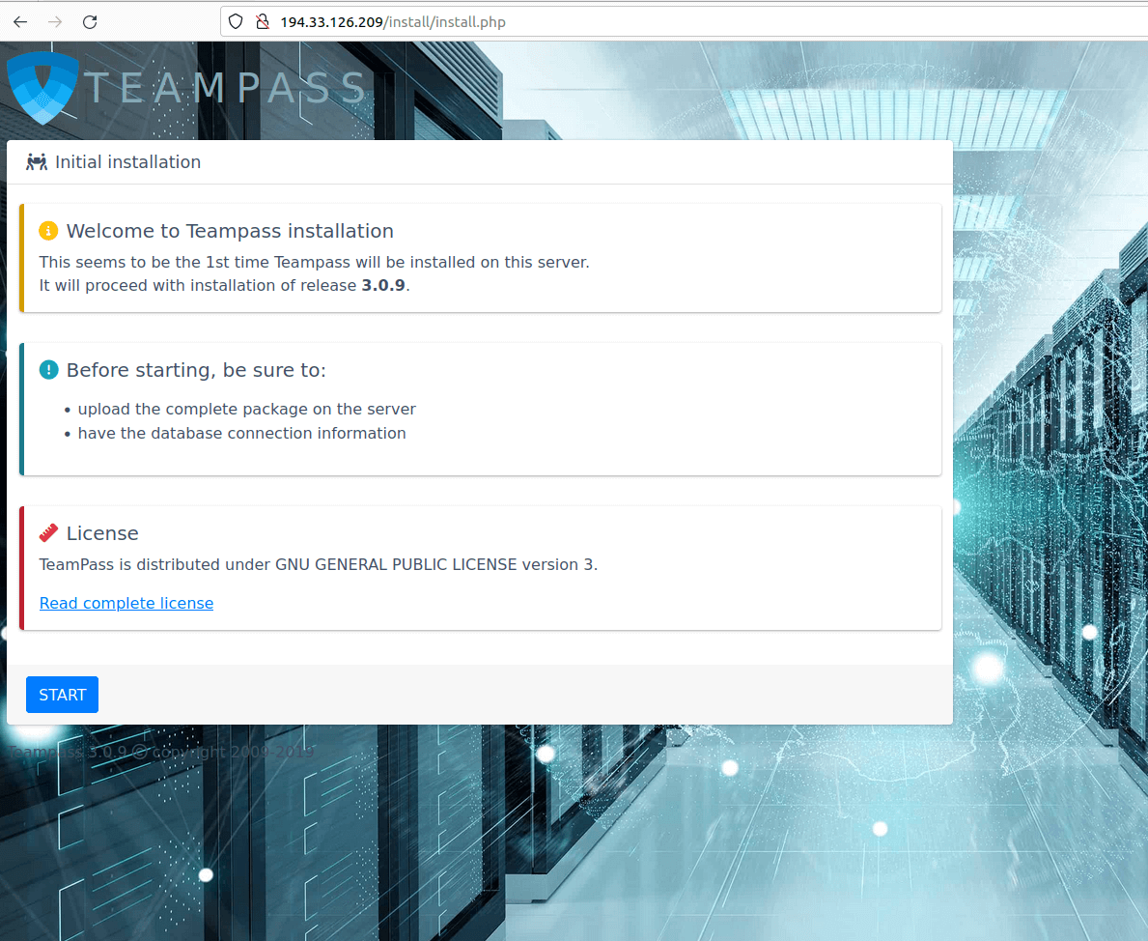The image size is (1148, 941).
Task: Click the teal exclamation icon
Action: pyautogui.click(x=48, y=370)
